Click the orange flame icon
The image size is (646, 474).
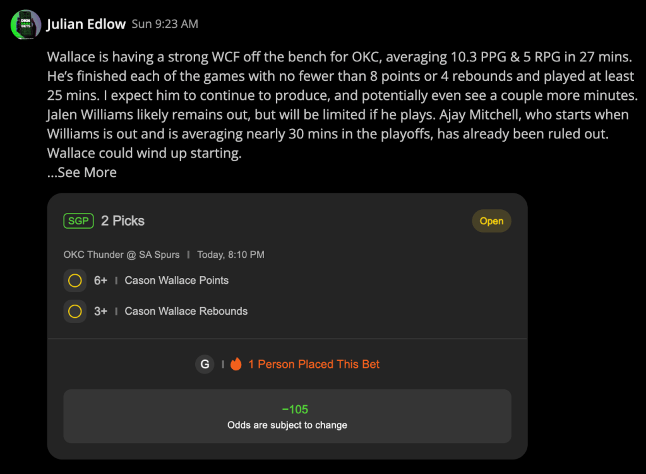click(236, 364)
